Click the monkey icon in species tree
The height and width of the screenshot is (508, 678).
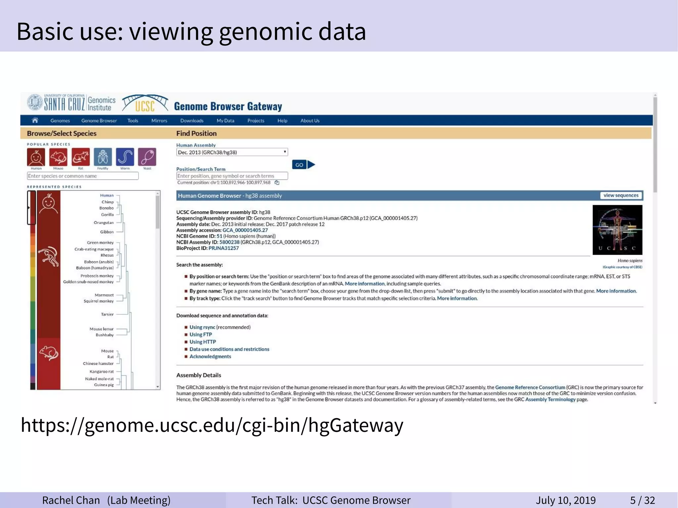pos(49,256)
